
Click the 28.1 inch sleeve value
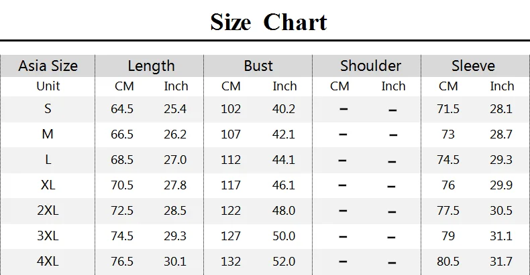pos(501,109)
